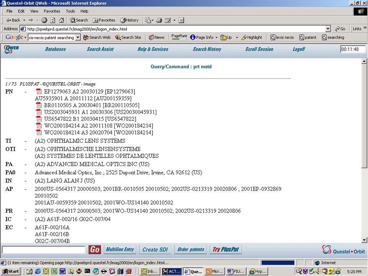Click Multiline Entry button
Image resolution: width=368 pixels, height=276 pixels.
[x=120, y=249]
